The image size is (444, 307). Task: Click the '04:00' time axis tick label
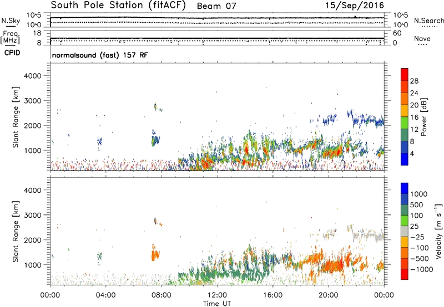(105, 295)
